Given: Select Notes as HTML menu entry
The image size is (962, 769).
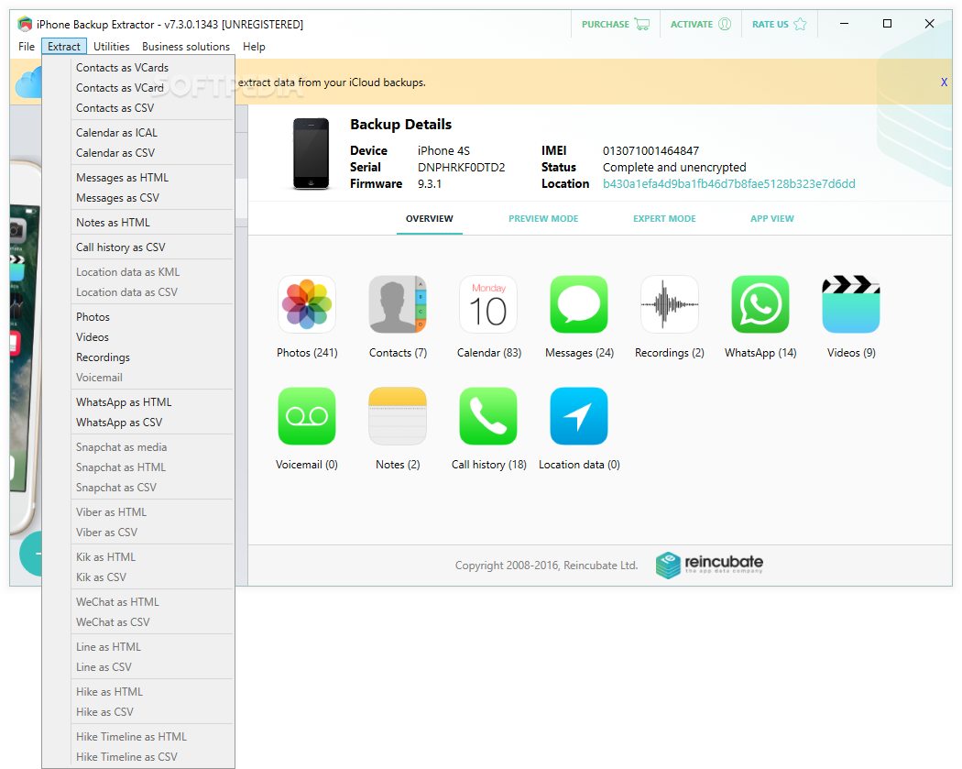Looking at the screenshot, I should (x=138, y=222).
